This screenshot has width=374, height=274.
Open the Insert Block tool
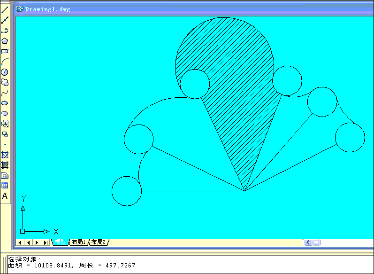coord(5,124)
